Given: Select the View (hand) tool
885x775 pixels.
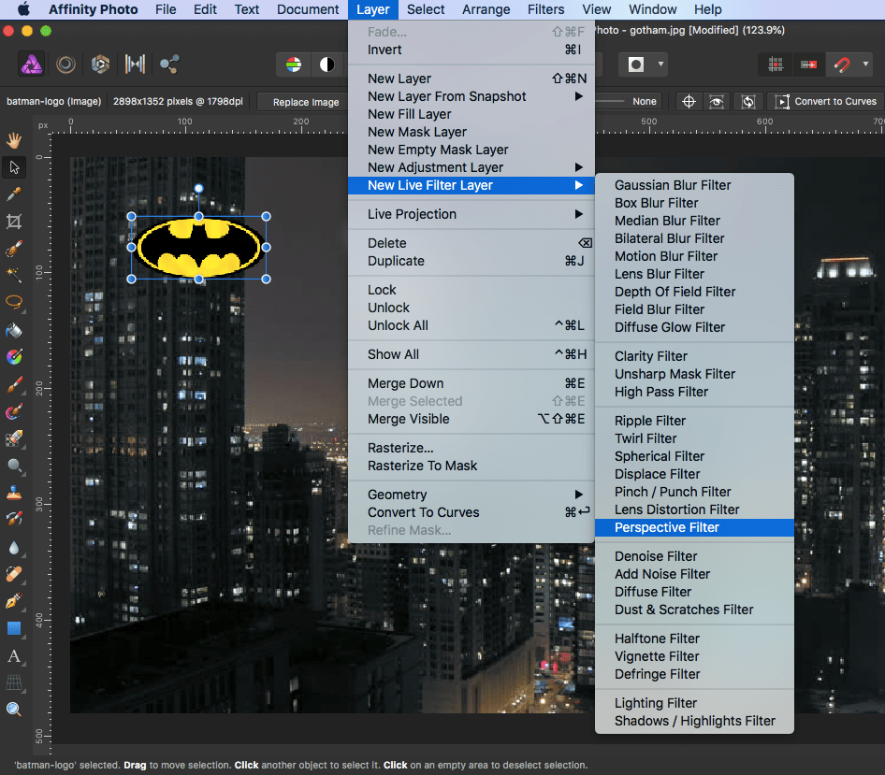Looking at the screenshot, I should point(14,140).
